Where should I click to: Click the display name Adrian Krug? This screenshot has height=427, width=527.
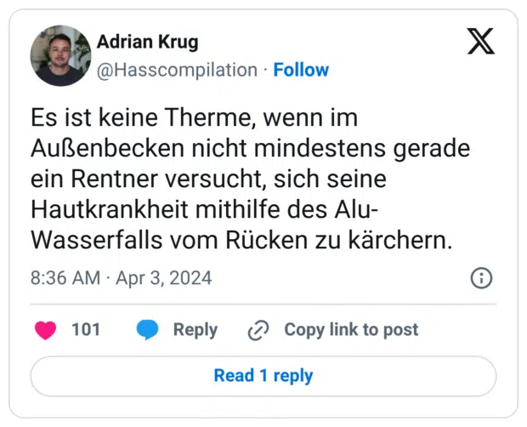click(147, 42)
